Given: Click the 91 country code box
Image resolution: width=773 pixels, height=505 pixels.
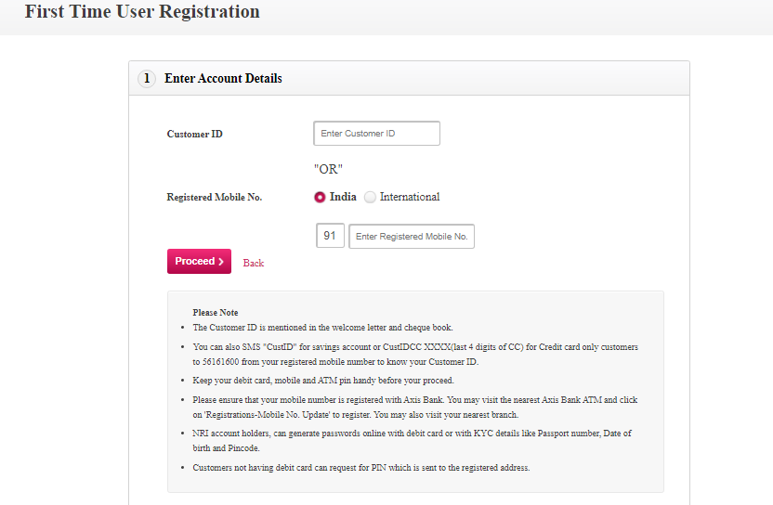Looking at the screenshot, I should pyautogui.click(x=330, y=236).
